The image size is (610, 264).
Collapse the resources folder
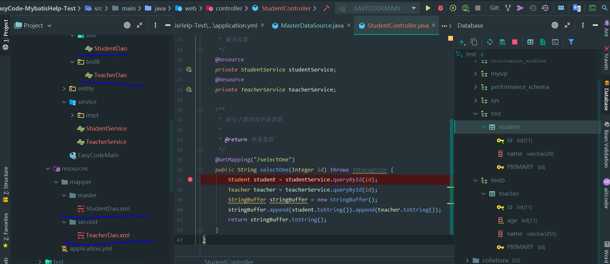pyautogui.click(x=48, y=169)
